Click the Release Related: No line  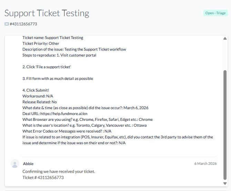click(40, 102)
